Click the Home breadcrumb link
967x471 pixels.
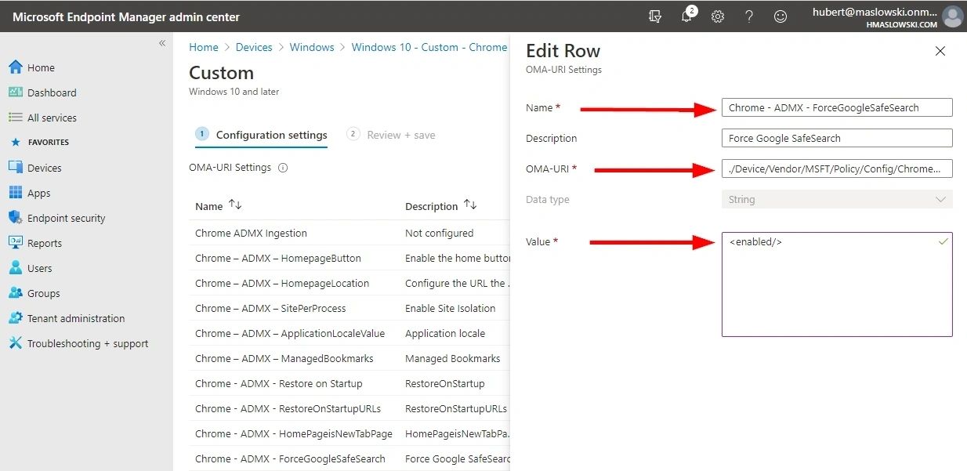click(204, 47)
